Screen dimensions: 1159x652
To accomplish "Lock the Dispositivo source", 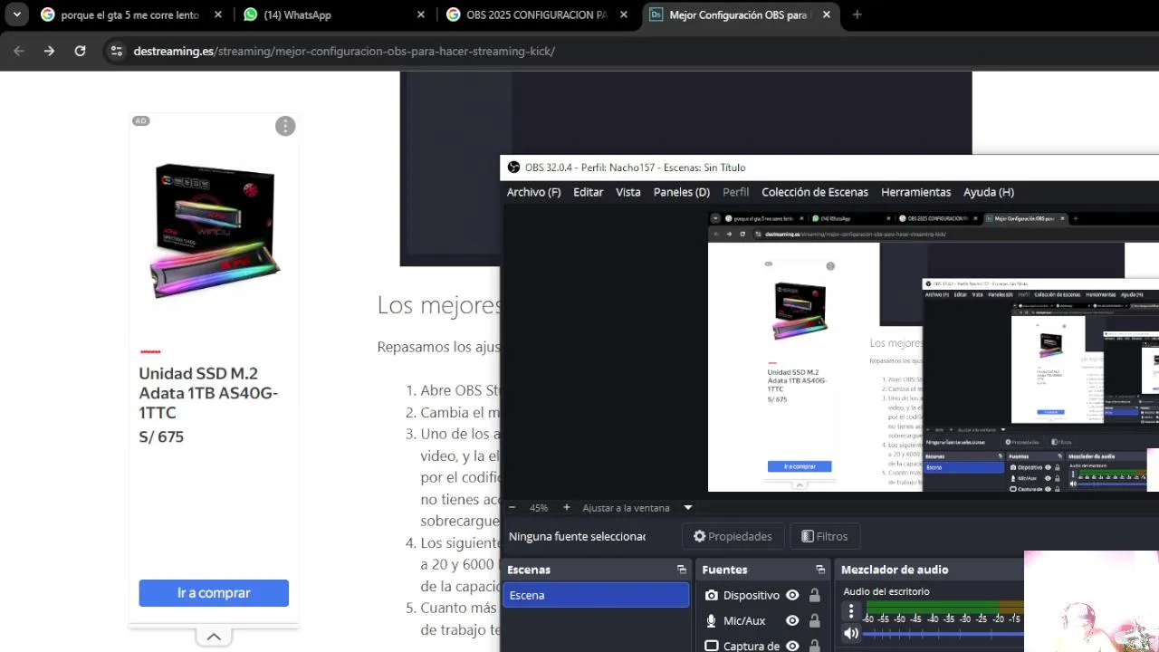I will tap(814, 595).
